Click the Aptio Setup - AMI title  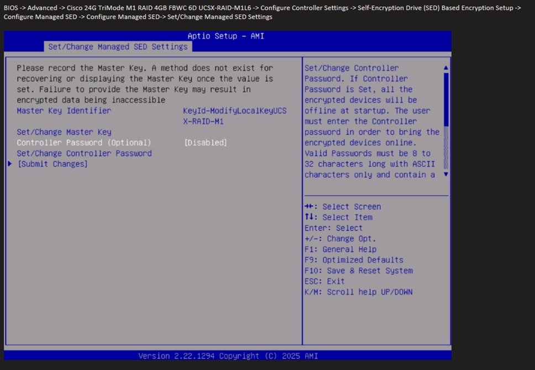[x=226, y=36]
